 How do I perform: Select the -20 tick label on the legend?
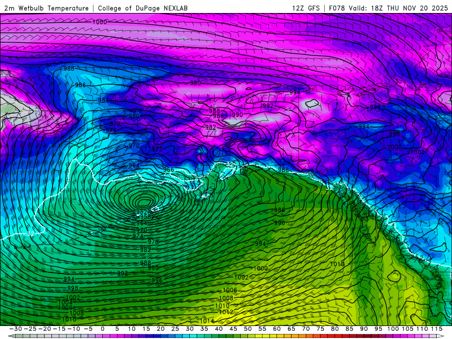coord(45,329)
